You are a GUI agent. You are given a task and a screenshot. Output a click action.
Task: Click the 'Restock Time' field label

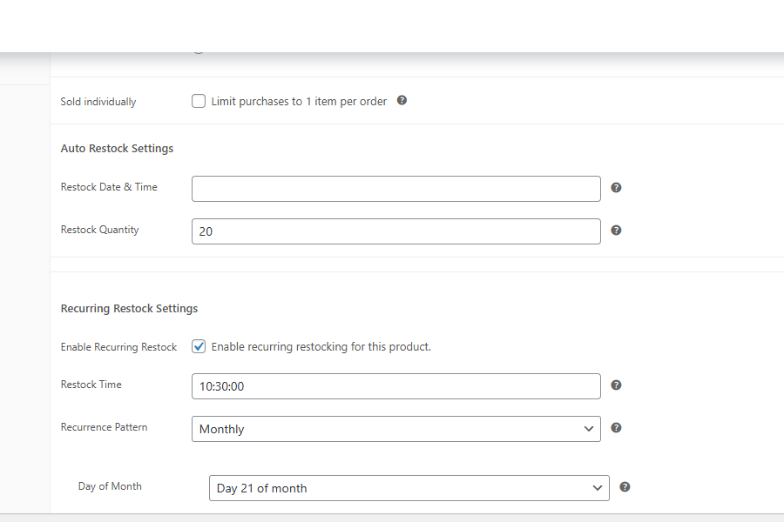[x=91, y=385]
